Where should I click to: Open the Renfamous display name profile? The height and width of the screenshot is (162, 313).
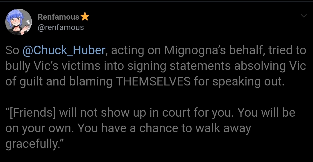click(x=59, y=17)
